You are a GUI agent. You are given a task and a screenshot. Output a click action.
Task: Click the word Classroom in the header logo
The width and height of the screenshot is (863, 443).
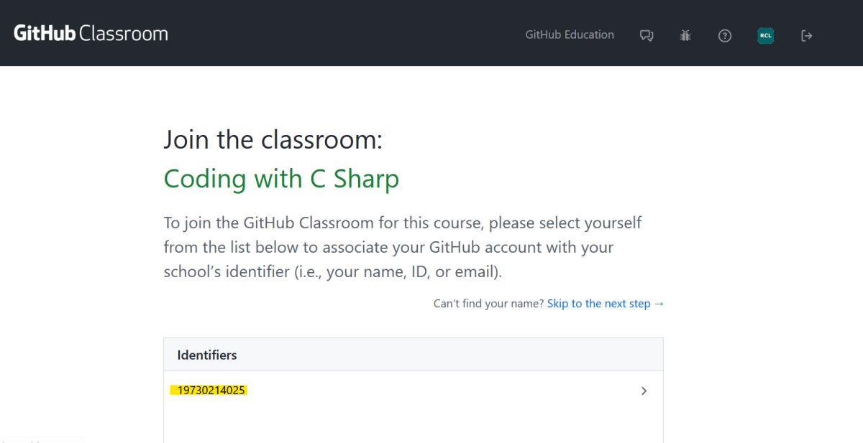123,34
